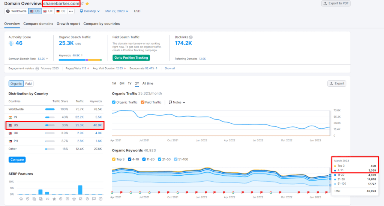Click the crown SERP feature icon
The width and height of the screenshot is (384, 206).
(x=74, y=199)
